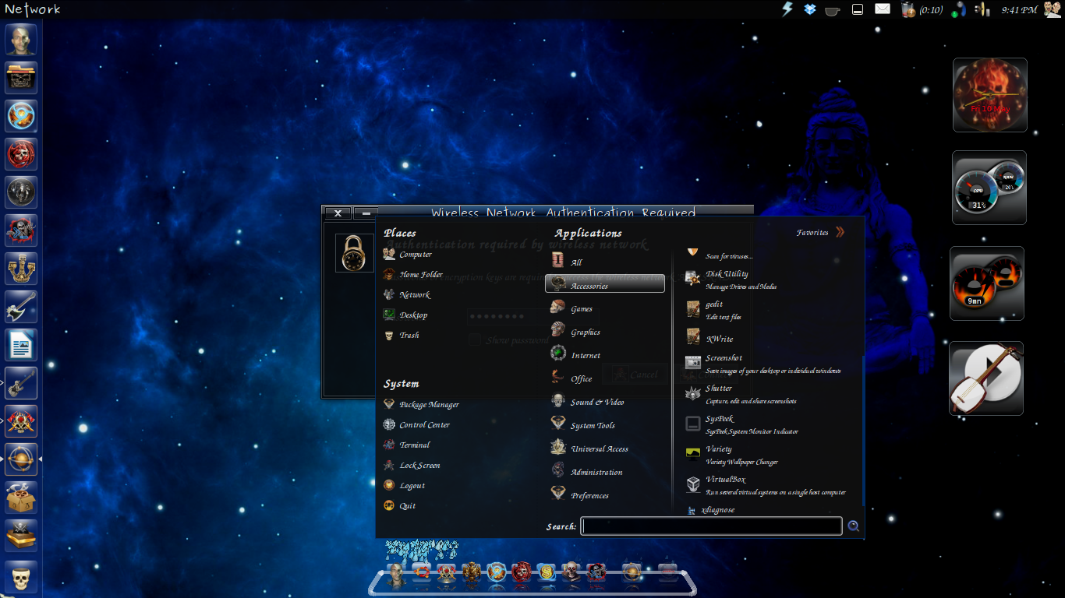The height and width of the screenshot is (598, 1065).
Task: Open the Universal Access category
Action: 605,448
